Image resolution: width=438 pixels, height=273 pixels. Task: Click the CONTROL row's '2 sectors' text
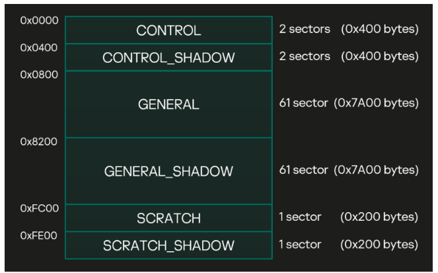[305, 29]
